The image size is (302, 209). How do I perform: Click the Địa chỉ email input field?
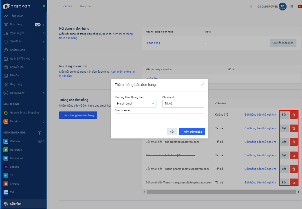tap(159, 117)
